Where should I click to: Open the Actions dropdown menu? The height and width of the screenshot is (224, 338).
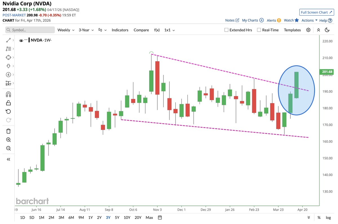pyautogui.click(x=309, y=20)
